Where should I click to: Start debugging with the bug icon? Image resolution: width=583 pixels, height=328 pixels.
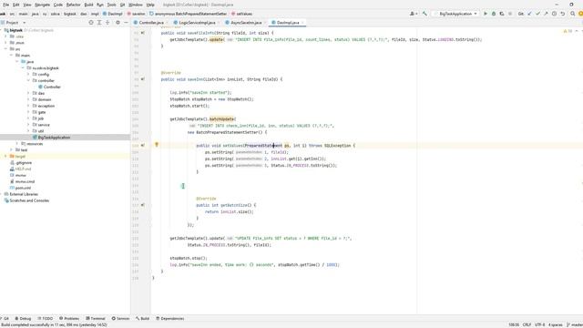[494, 14]
